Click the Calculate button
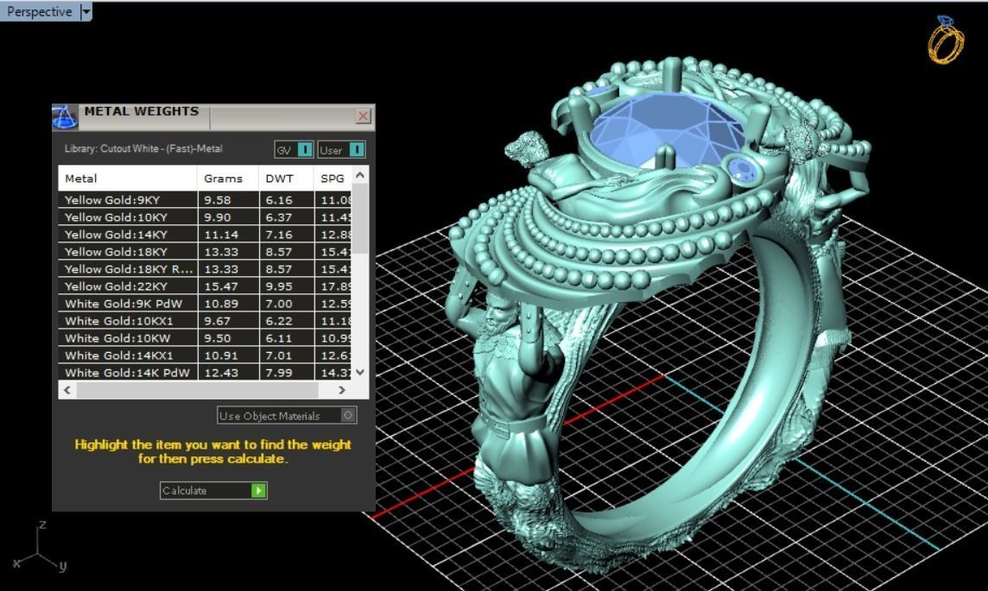Image resolution: width=988 pixels, height=591 pixels. 213,490
